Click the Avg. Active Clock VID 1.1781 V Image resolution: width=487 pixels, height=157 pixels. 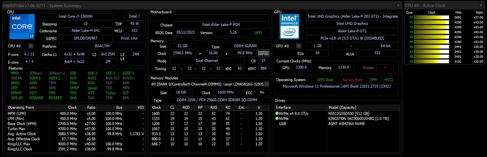137,134
